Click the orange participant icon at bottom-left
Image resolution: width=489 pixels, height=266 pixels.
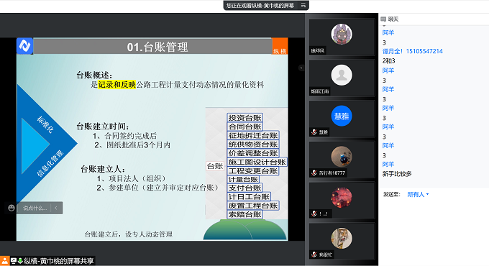click(x=5, y=261)
